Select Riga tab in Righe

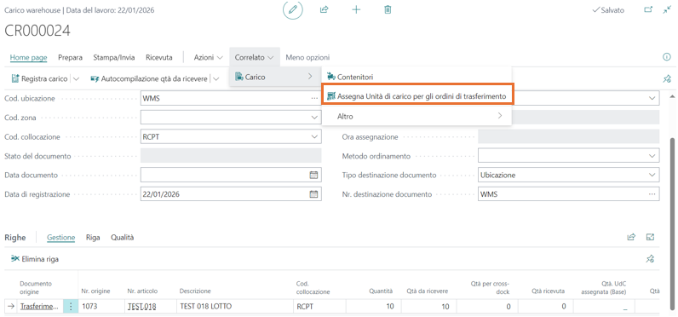pyautogui.click(x=93, y=238)
